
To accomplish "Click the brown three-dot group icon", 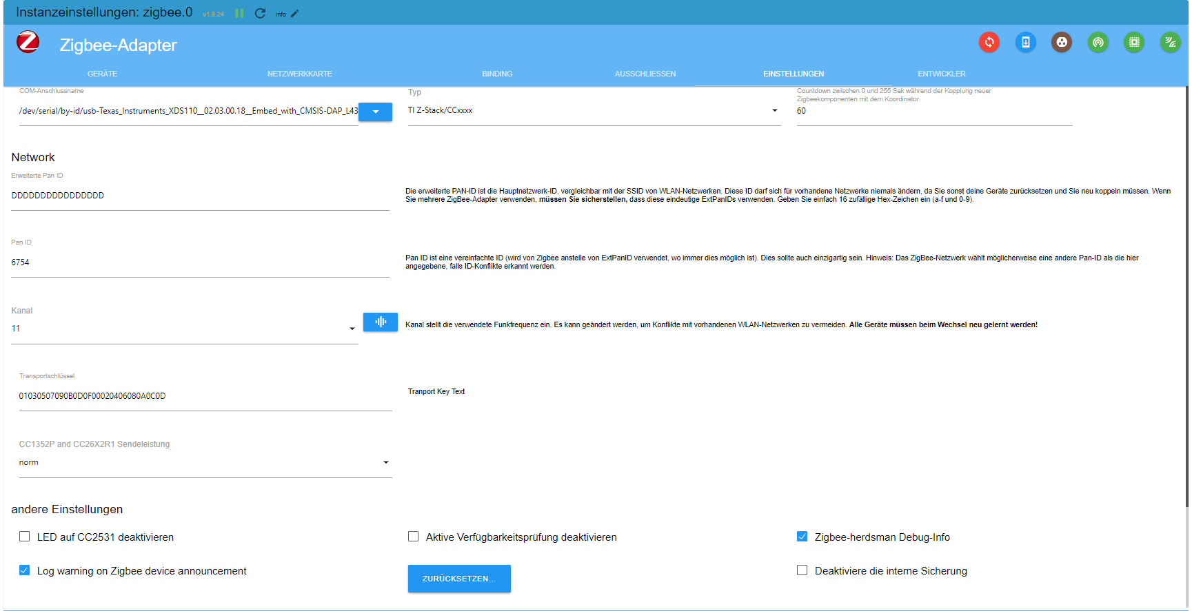I will (x=1062, y=42).
